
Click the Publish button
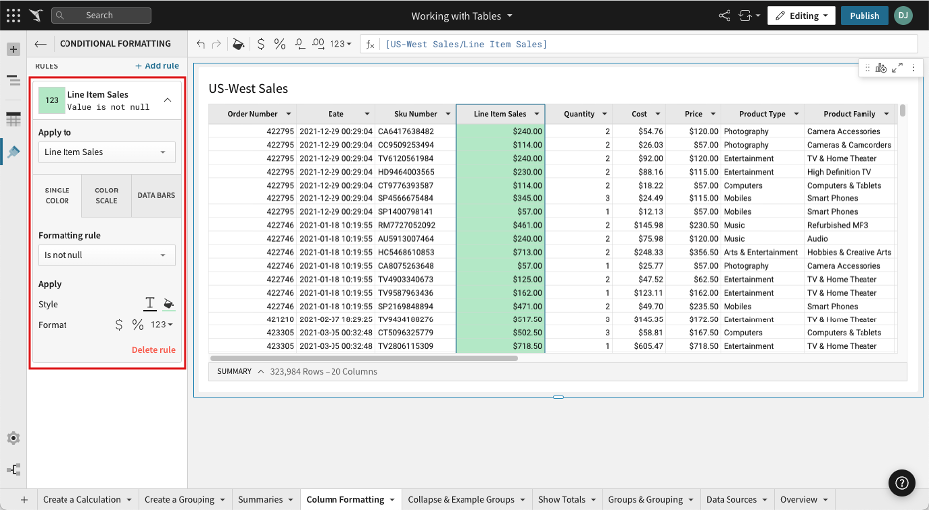[x=863, y=16]
